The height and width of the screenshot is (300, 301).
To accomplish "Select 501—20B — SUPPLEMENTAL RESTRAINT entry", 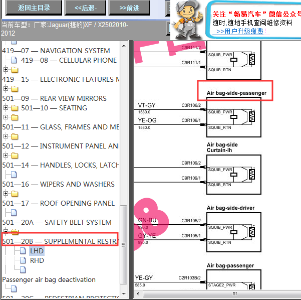I will click(61, 241).
